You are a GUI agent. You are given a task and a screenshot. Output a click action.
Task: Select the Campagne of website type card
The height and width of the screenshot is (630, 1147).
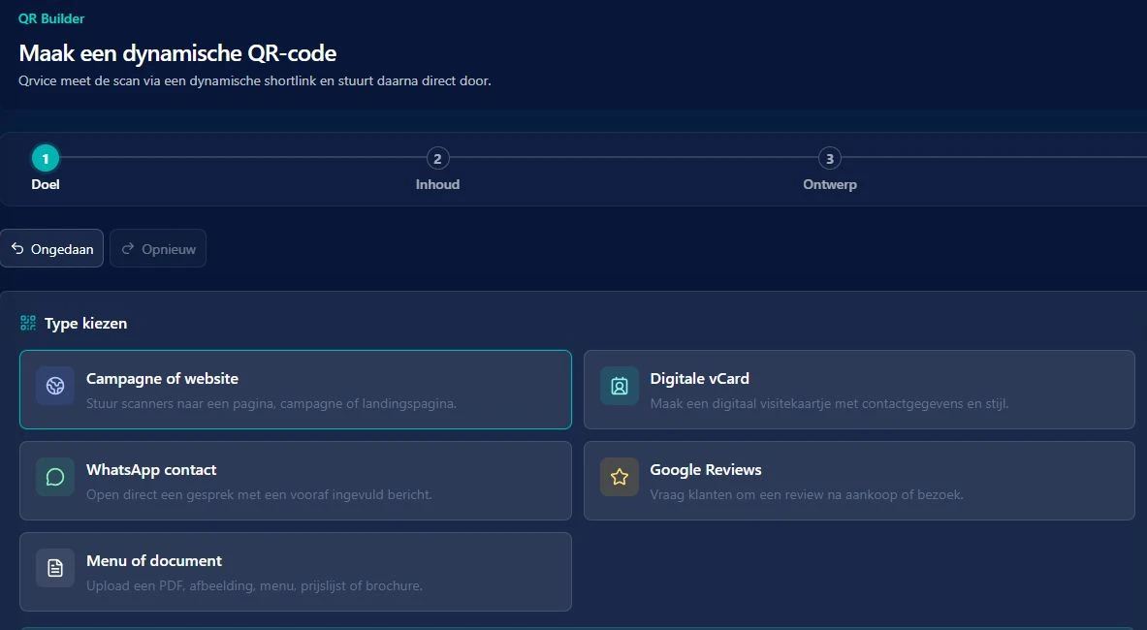coord(296,390)
